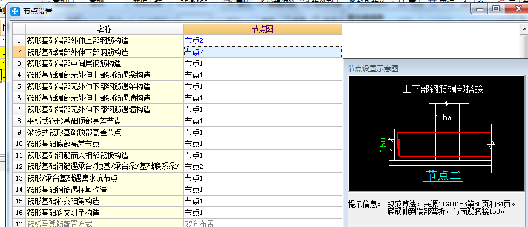Click row number 16 header cell

pyautogui.click(x=19, y=213)
